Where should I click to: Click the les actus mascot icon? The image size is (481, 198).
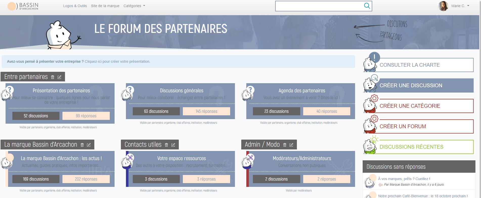(x=7, y=161)
